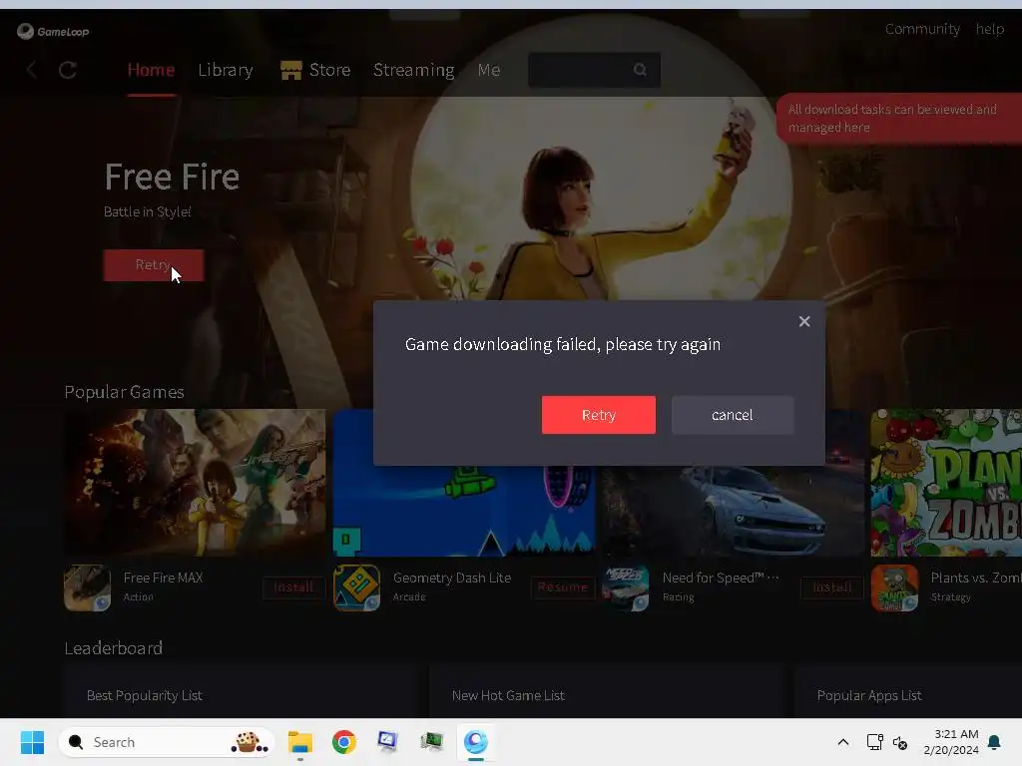This screenshot has height=766, width=1022.
Task: Open File Explorer from the taskbar
Action: [300, 742]
